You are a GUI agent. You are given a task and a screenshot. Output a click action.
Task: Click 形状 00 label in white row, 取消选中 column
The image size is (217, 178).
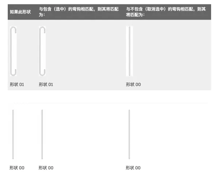(133, 168)
